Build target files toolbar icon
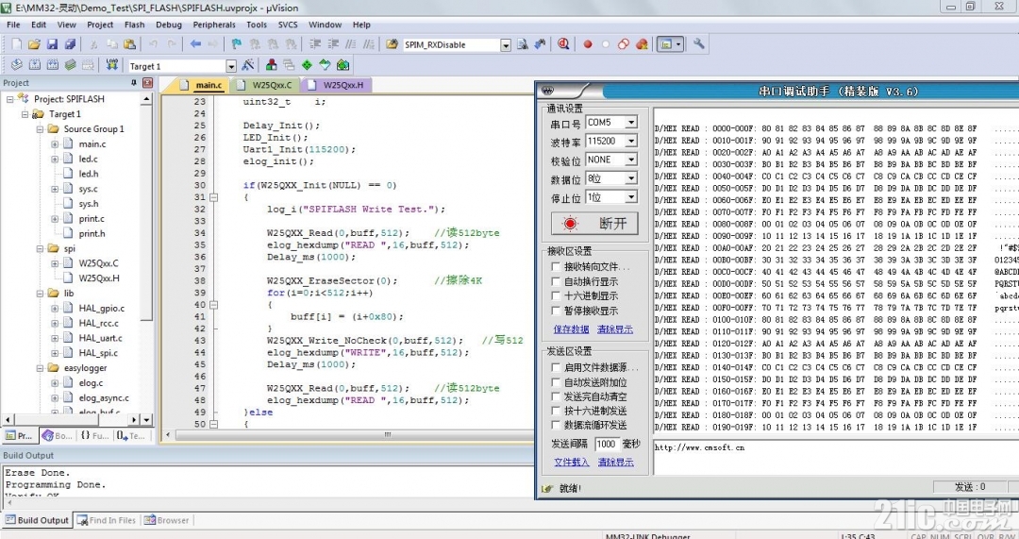The width and height of the screenshot is (1019, 539). (x=35, y=65)
